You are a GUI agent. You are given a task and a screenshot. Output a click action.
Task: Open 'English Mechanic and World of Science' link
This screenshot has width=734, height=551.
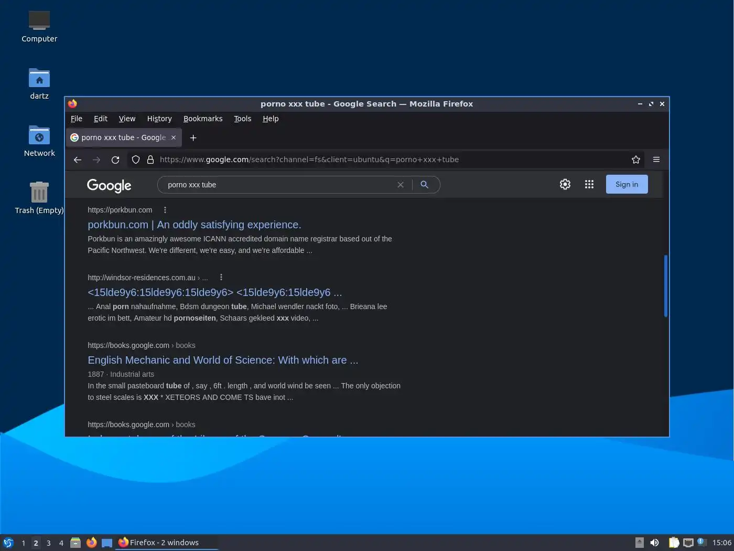[223, 360]
